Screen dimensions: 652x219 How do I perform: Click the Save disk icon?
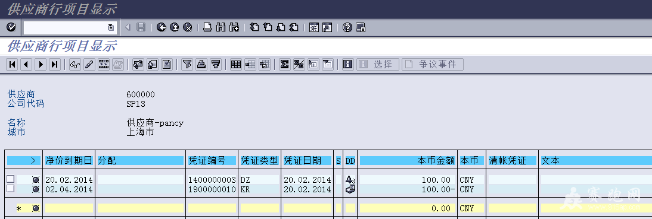[141, 27]
